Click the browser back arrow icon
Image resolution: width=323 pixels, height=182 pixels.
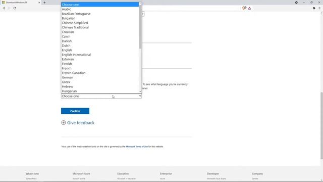tap(4, 8)
